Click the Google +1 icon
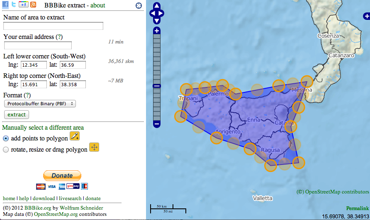Image resolution: width=370 pixels, height=220 pixels. coord(24,5)
